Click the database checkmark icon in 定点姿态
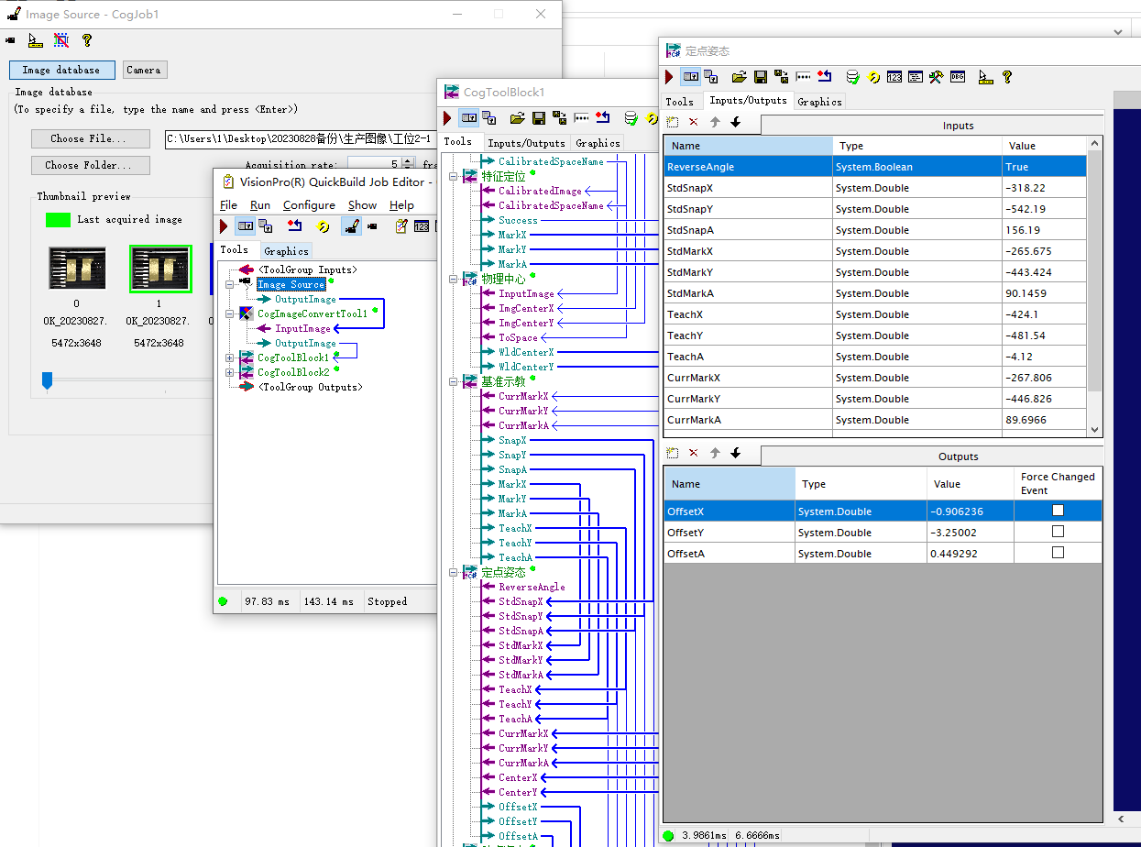This screenshot has width=1141, height=847. click(x=853, y=77)
